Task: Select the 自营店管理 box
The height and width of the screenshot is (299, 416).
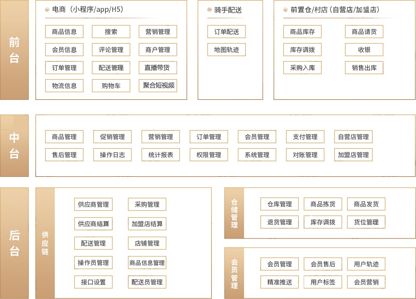Action: coord(353,137)
